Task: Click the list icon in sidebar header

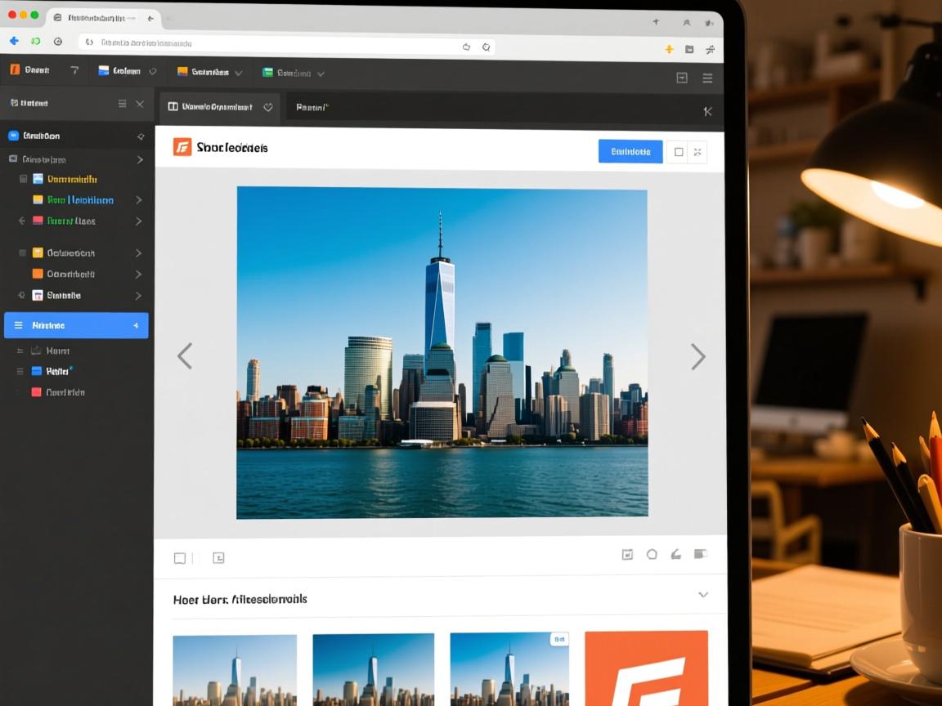Action: click(x=122, y=104)
